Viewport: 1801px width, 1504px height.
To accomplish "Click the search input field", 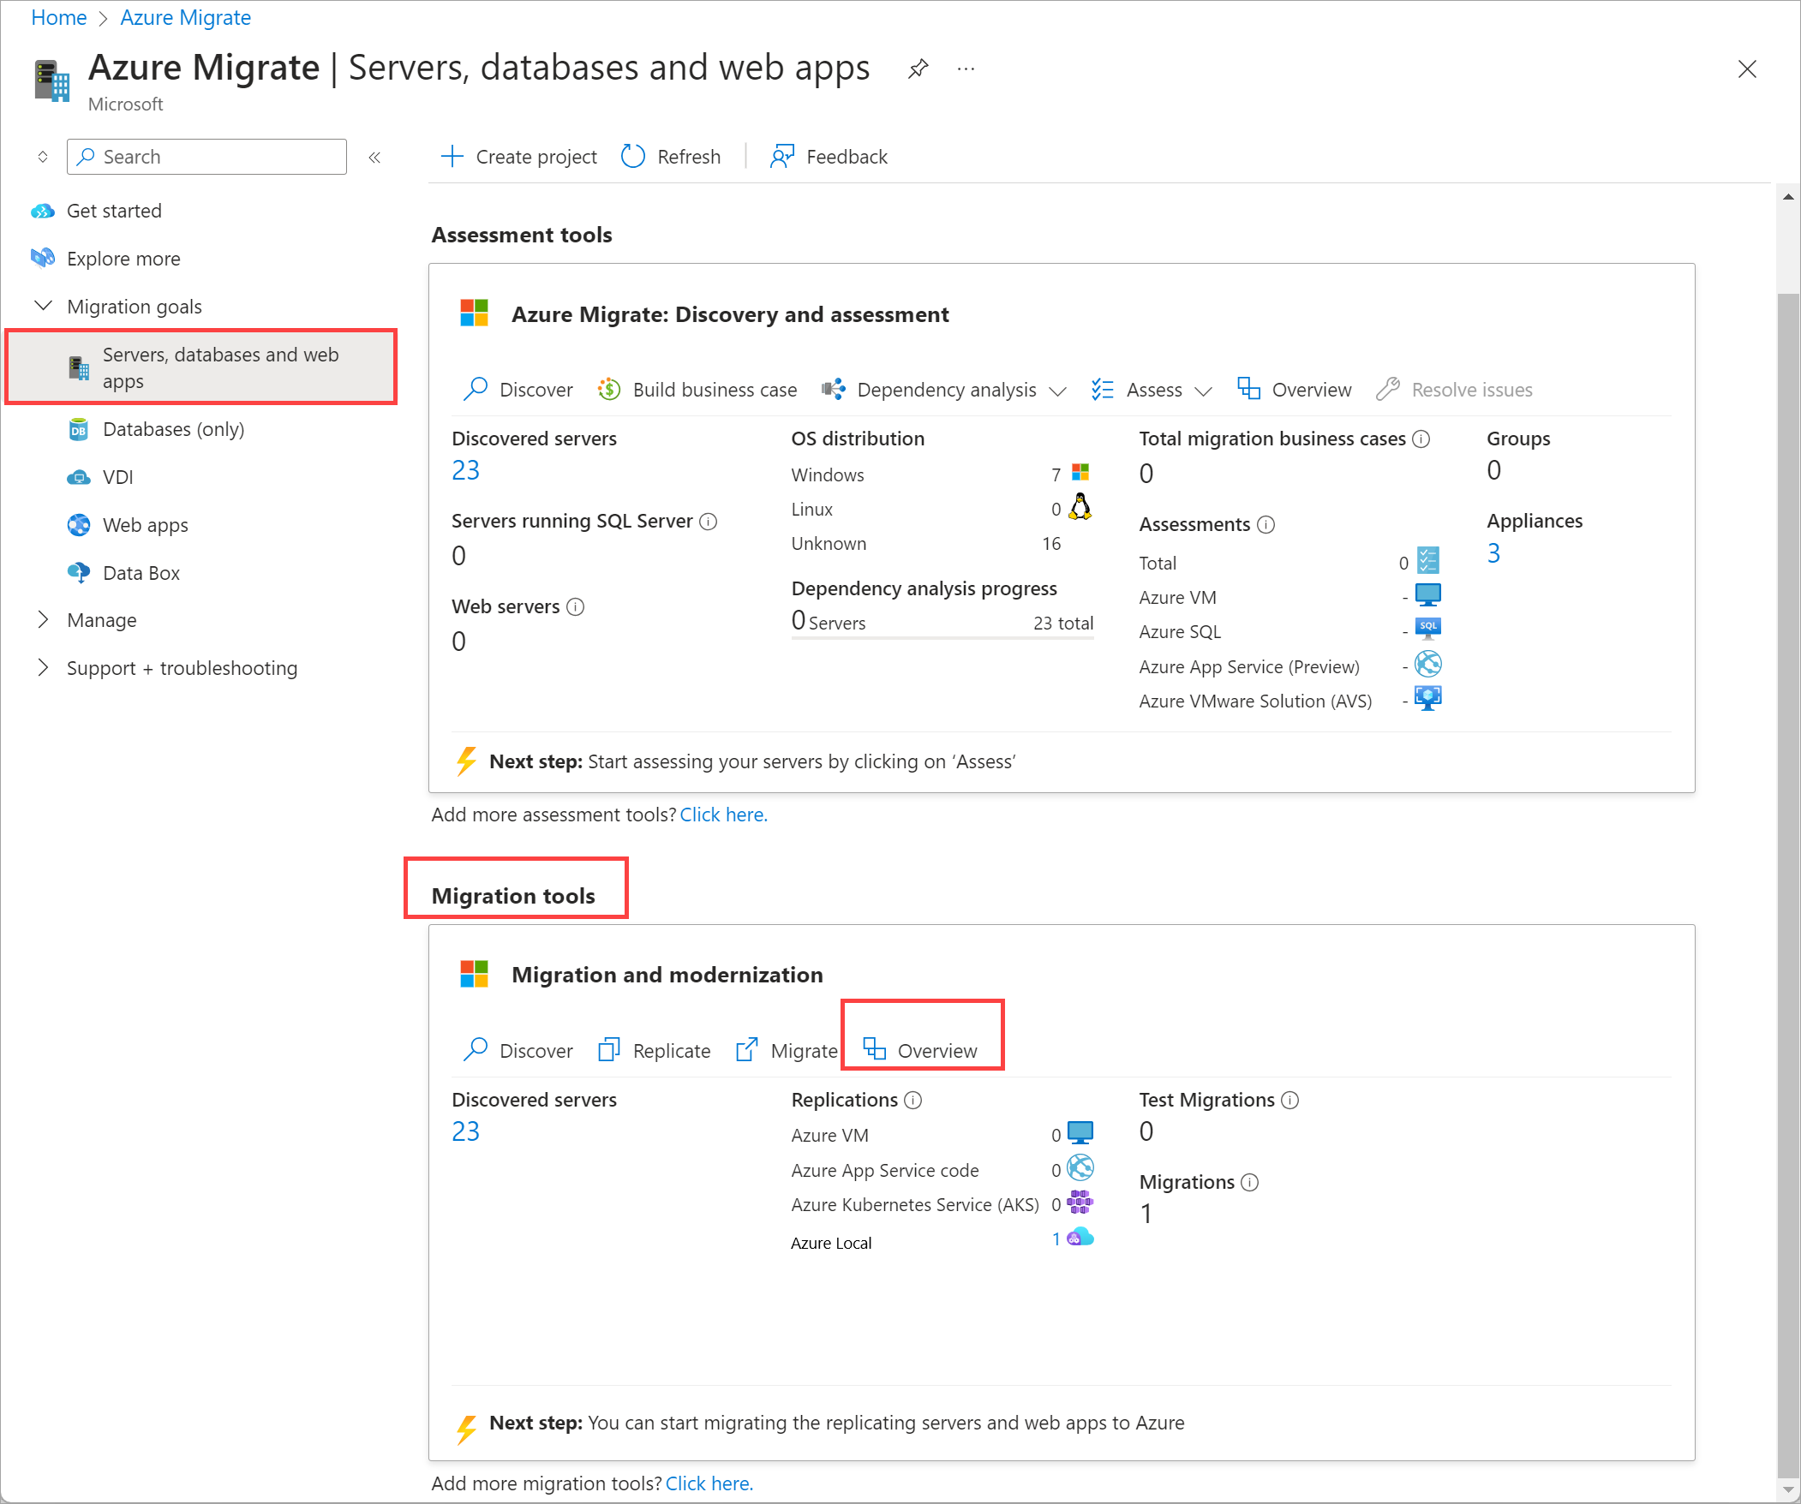I will (208, 156).
